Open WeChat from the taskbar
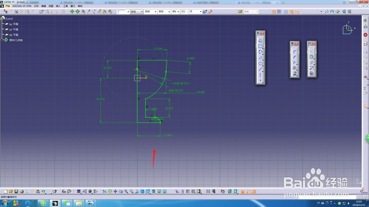Viewport: 369px width, 207px height. 67,203
